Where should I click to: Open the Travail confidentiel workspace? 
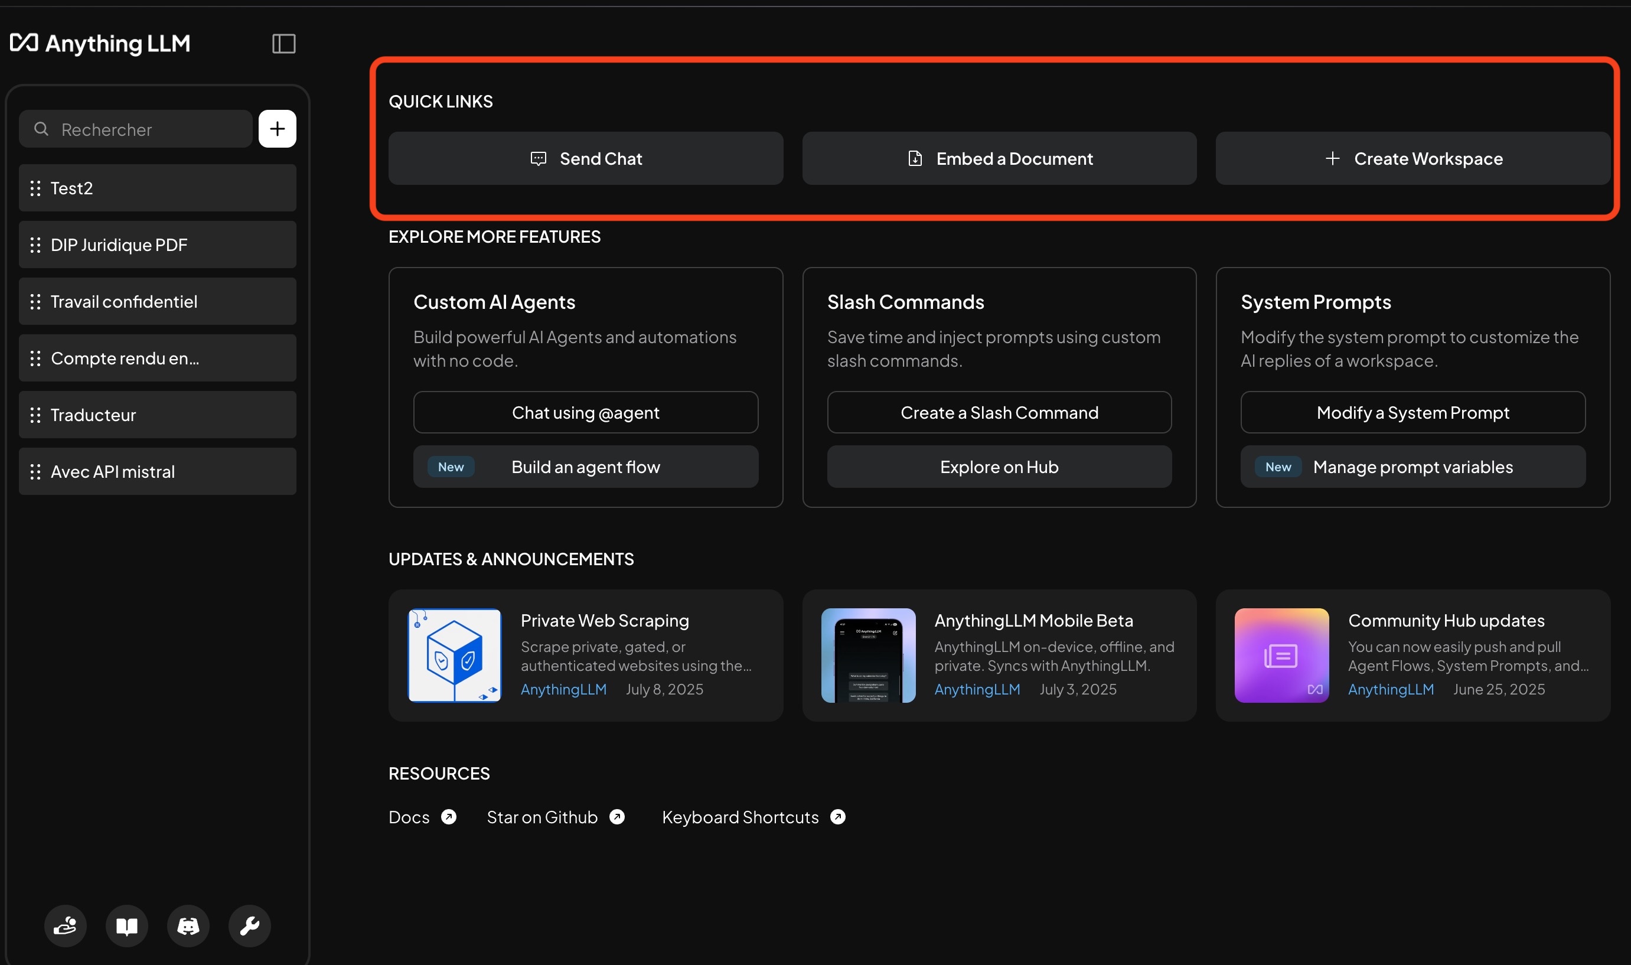click(x=157, y=301)
